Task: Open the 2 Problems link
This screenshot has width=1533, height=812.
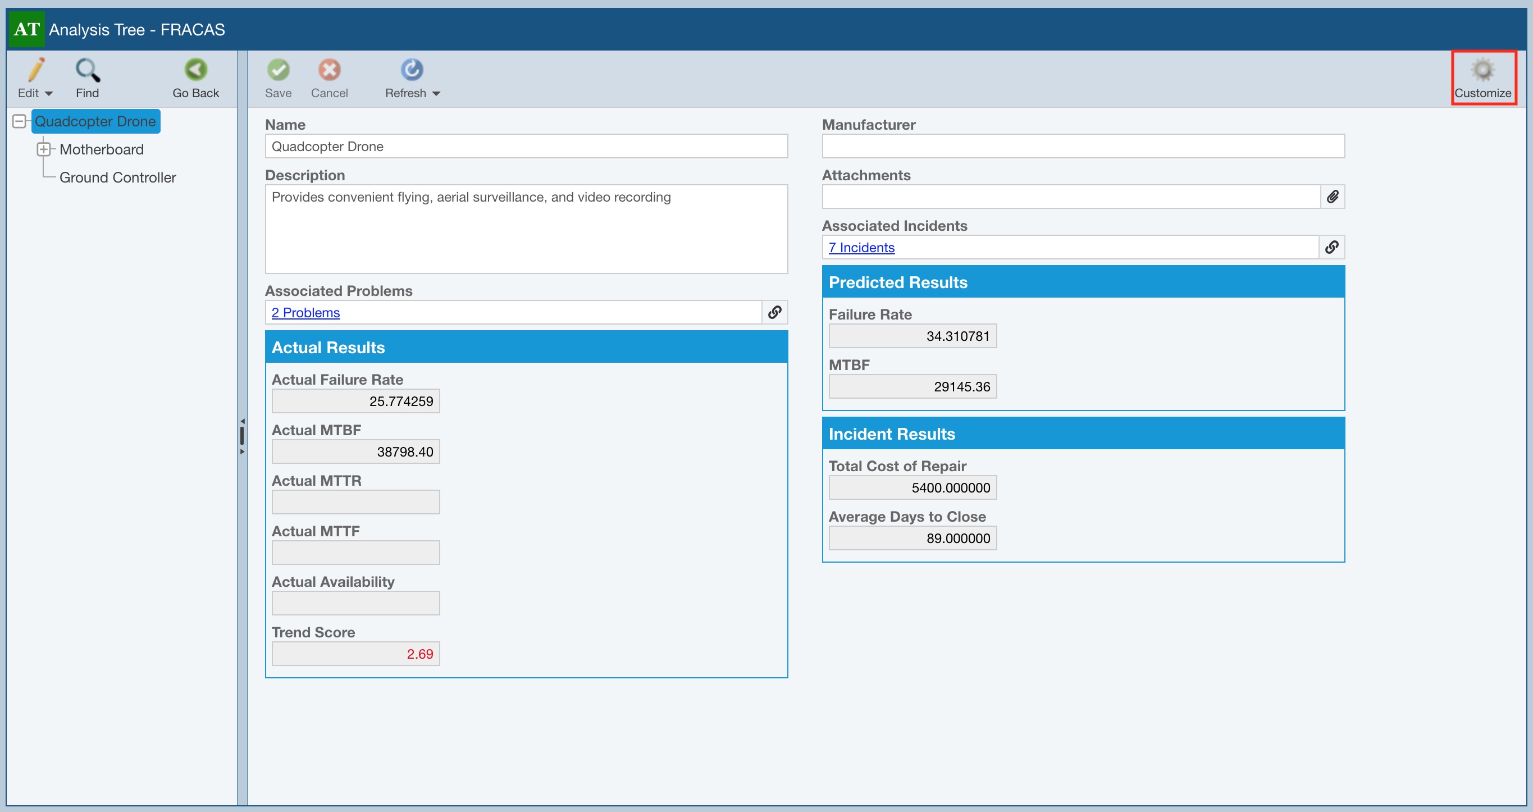Action: (x=305, y=313)
